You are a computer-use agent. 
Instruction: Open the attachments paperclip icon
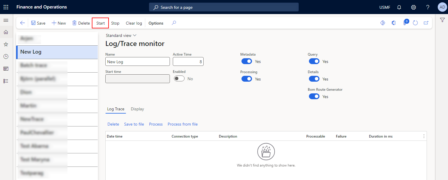click(x=405, y=23)
